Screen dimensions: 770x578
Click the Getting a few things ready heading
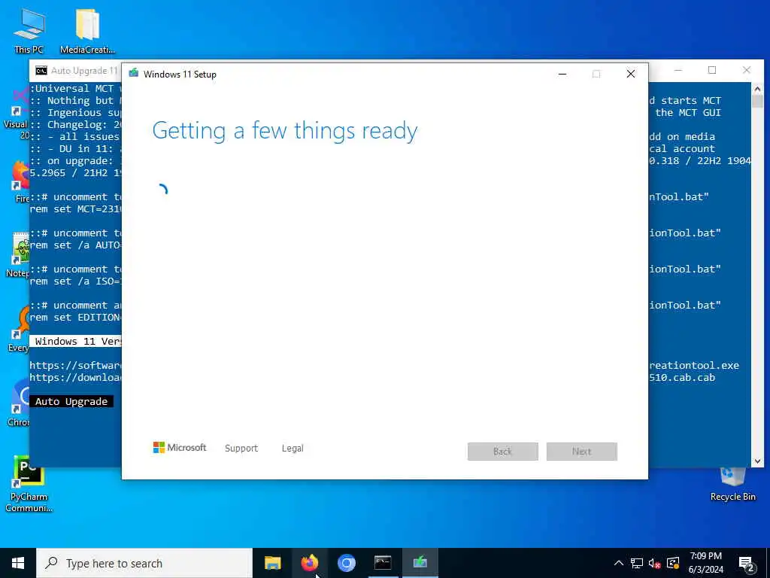[x=285, y=131]
